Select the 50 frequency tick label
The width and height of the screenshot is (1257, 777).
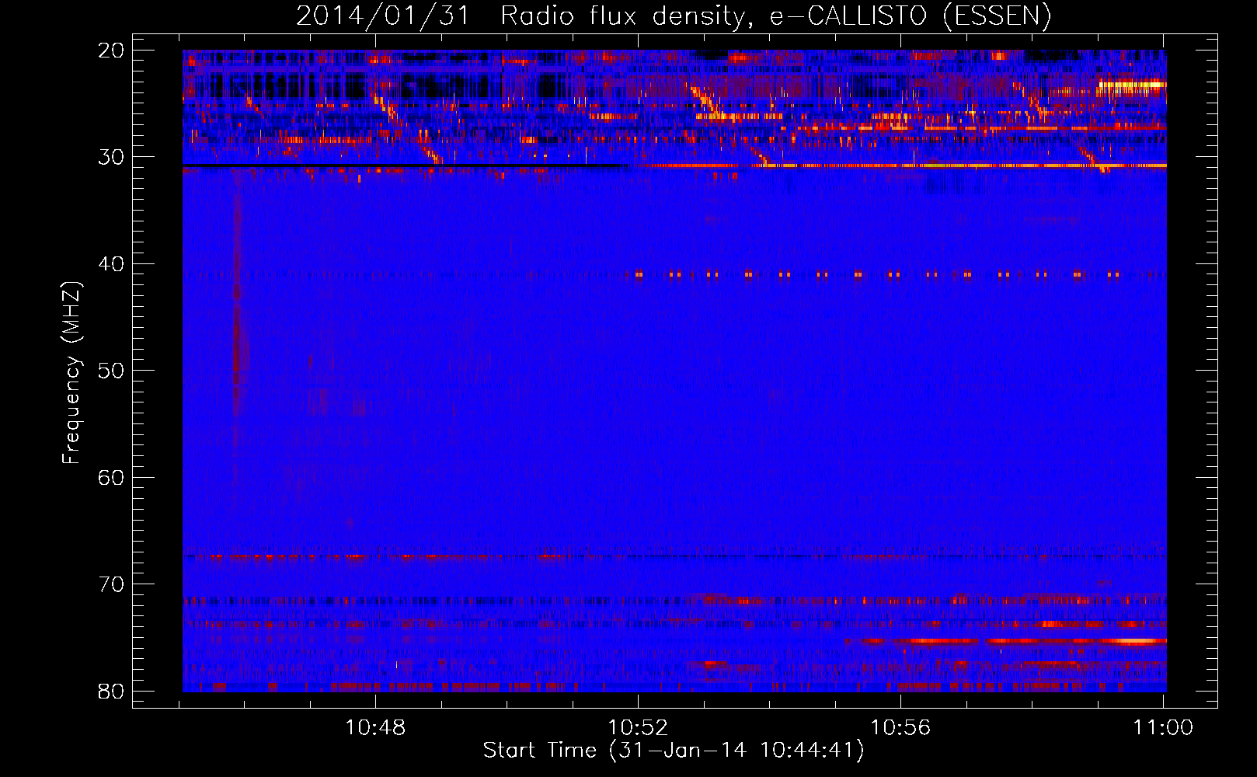click(x=111, y=371)
